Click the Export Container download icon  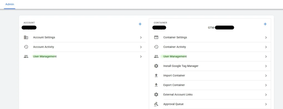[156, 85]
